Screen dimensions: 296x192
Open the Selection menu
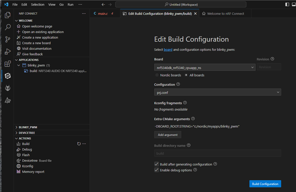(37, 5)
